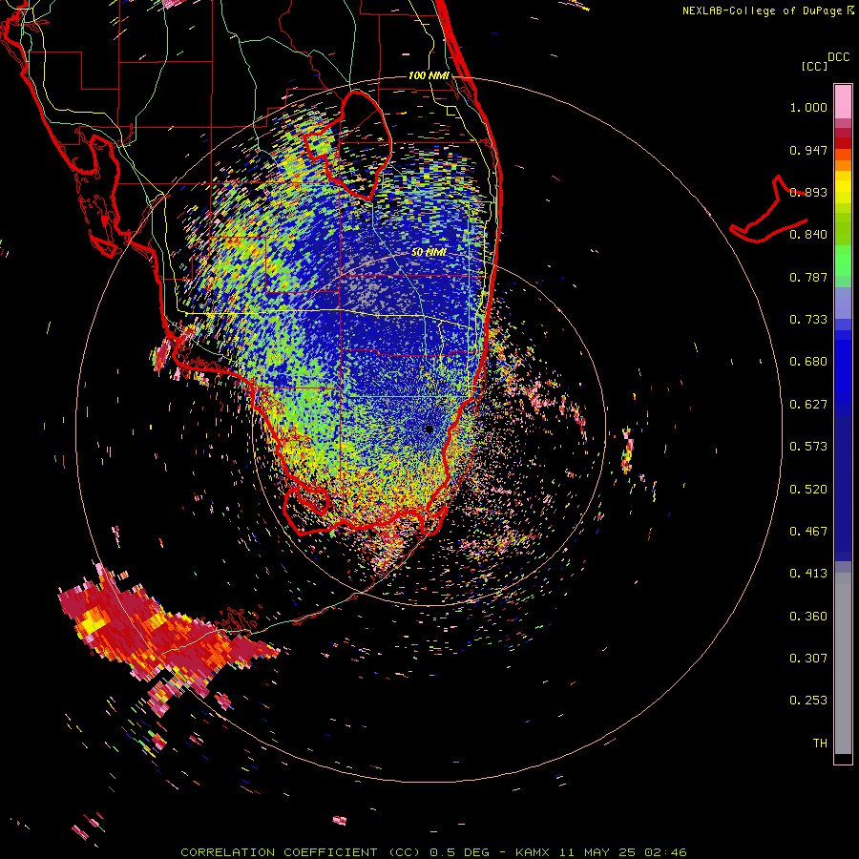This screenshot has height=859, width=859.
Task: Click the 0.733 color scale value
Action: (808, 320)
